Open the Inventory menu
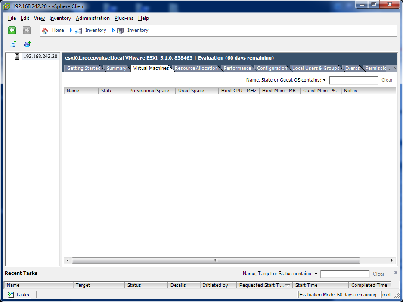403x302 pixels. tap(60, 18)
